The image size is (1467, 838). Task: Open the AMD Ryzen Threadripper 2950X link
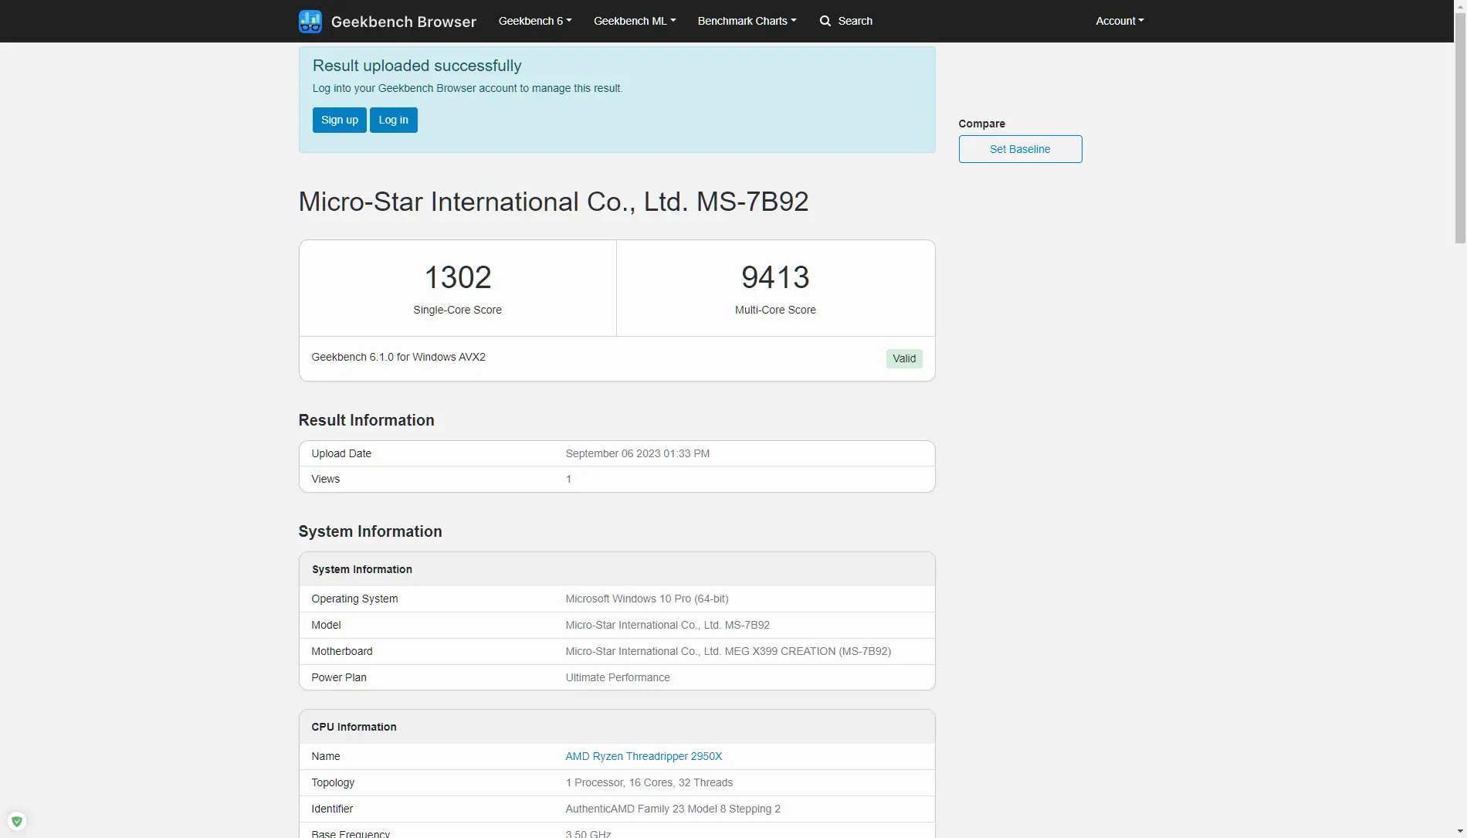coord(643,756)
